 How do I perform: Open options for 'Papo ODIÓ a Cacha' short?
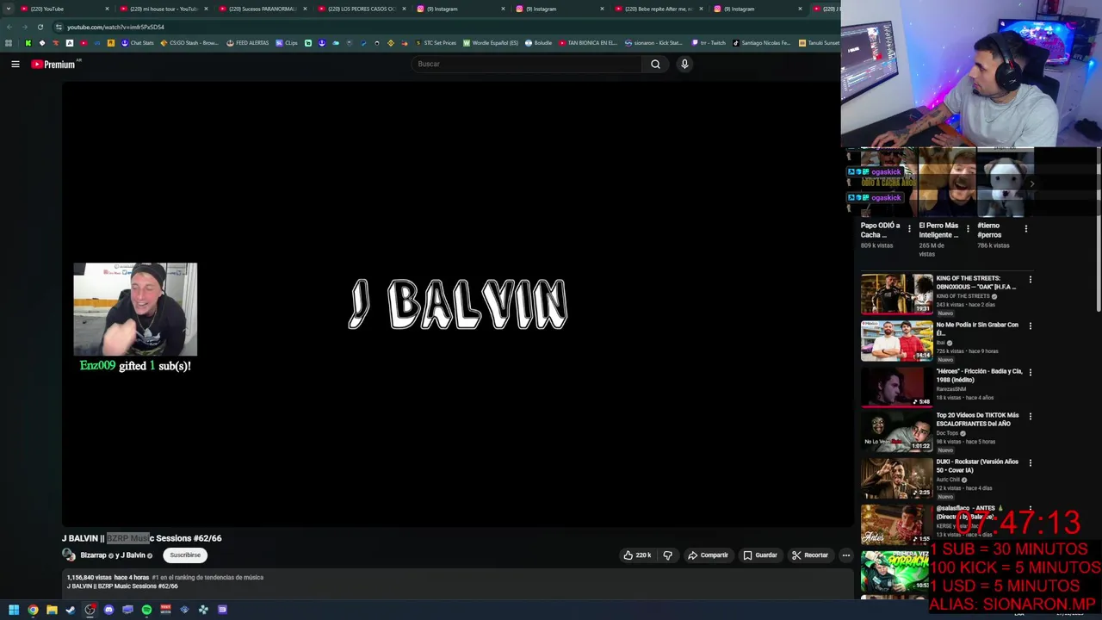pos(909,229)
